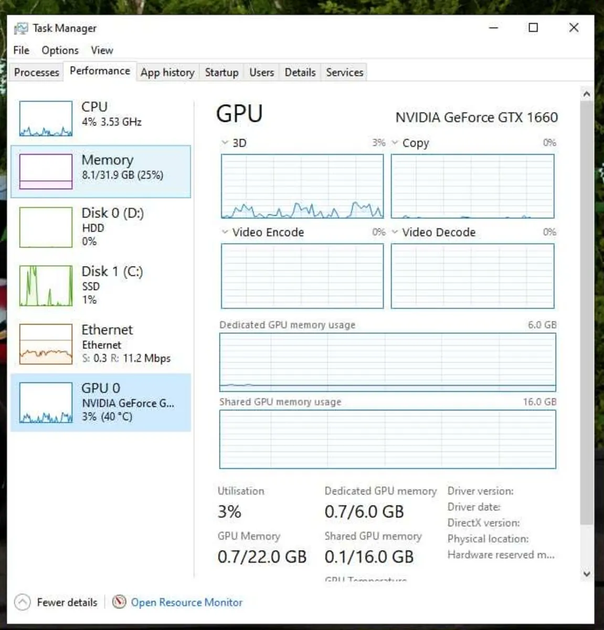
Task: Open the Video Encode engine dropdown chevron
Action: point(225,232)
